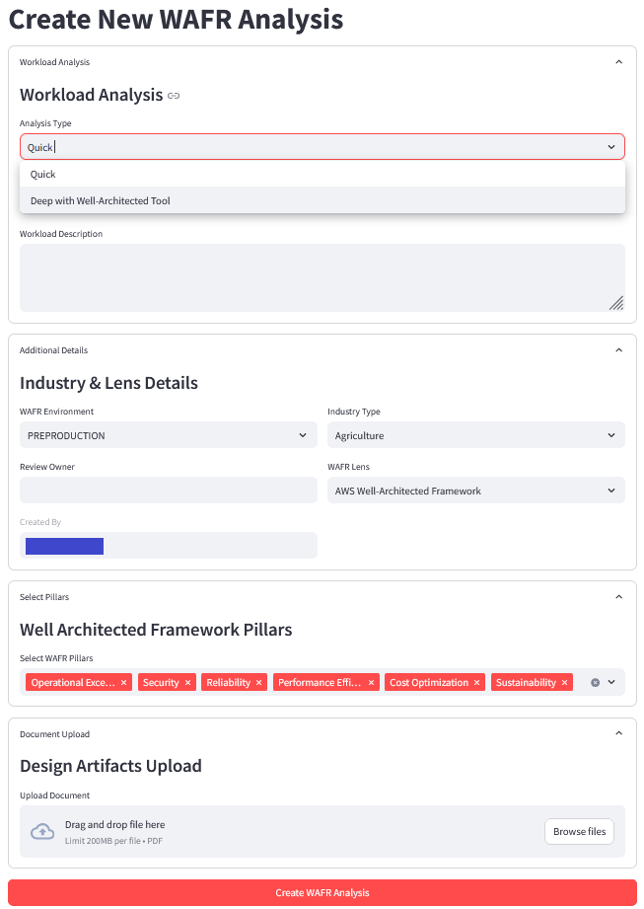Click the cloud upload icon

tap(42, 832)
